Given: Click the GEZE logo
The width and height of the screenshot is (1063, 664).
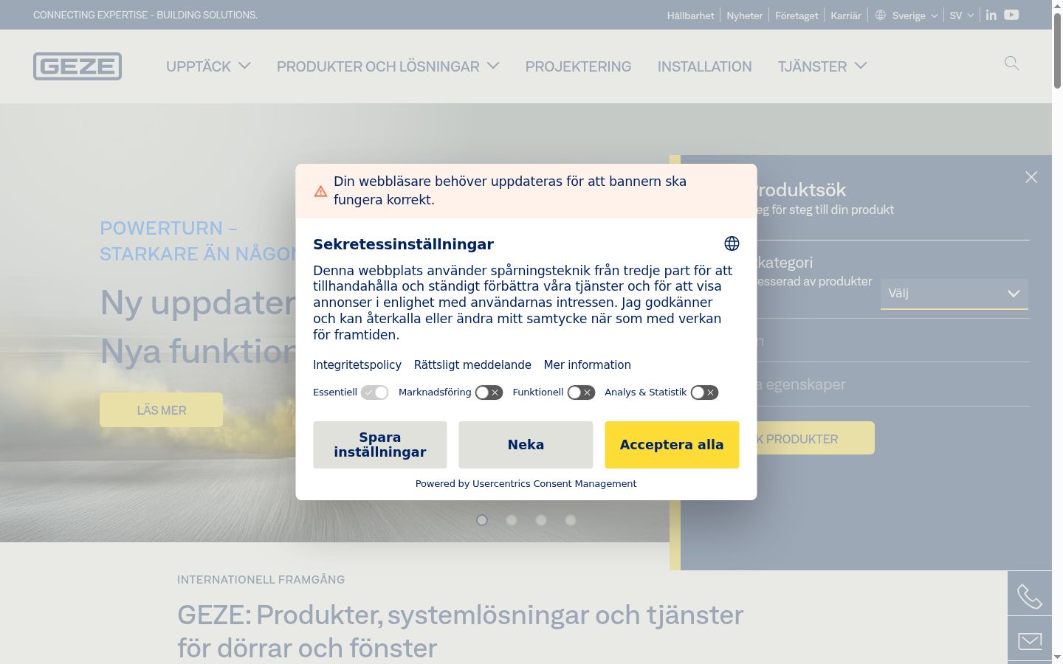Looking at the screenshot, I should (78, 66).
